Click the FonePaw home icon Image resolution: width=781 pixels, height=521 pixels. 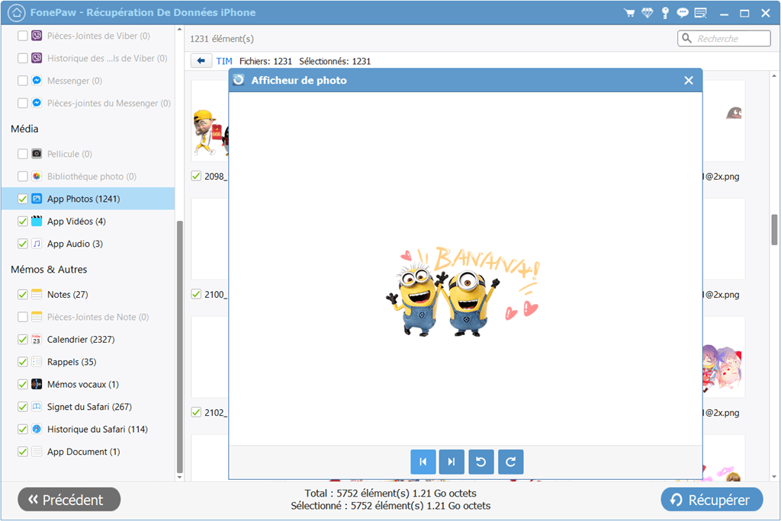17,13
